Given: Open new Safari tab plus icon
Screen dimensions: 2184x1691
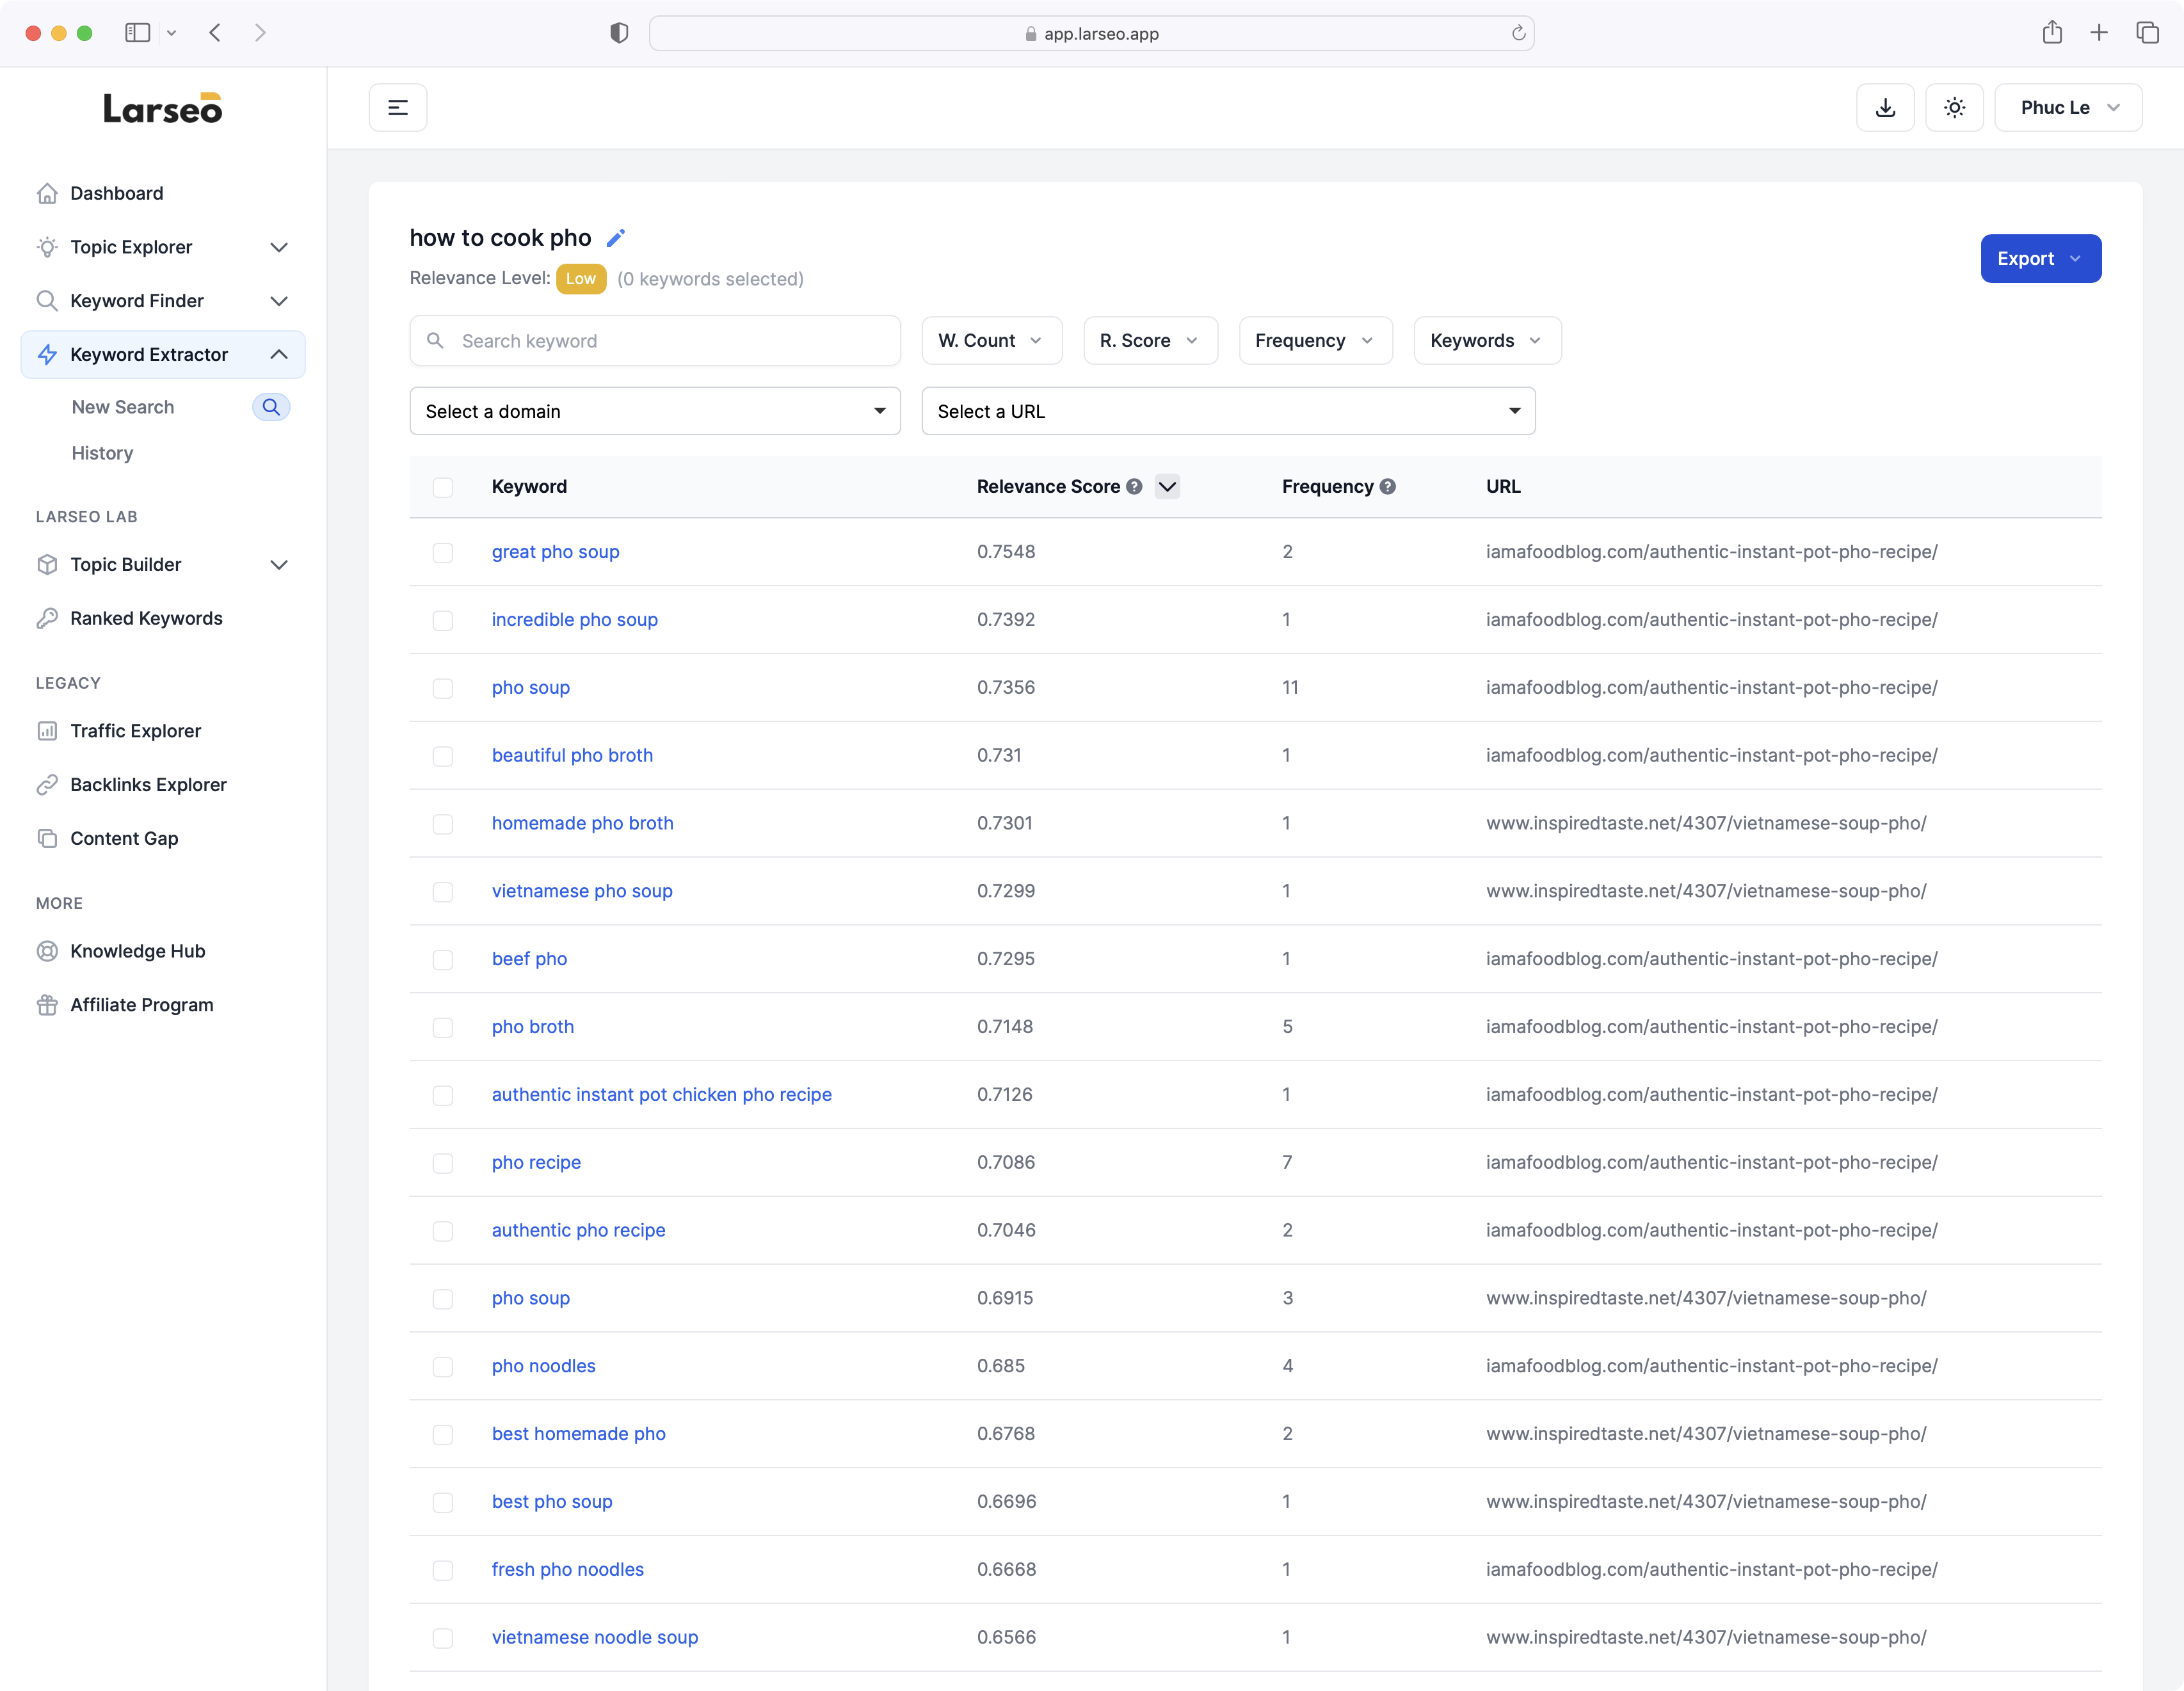Looking at the screenshot, I should point(2099,33).
